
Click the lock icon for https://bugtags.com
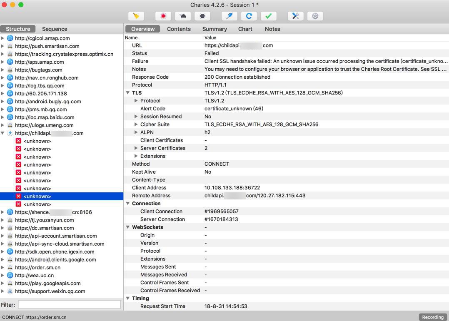click(10, 70)
